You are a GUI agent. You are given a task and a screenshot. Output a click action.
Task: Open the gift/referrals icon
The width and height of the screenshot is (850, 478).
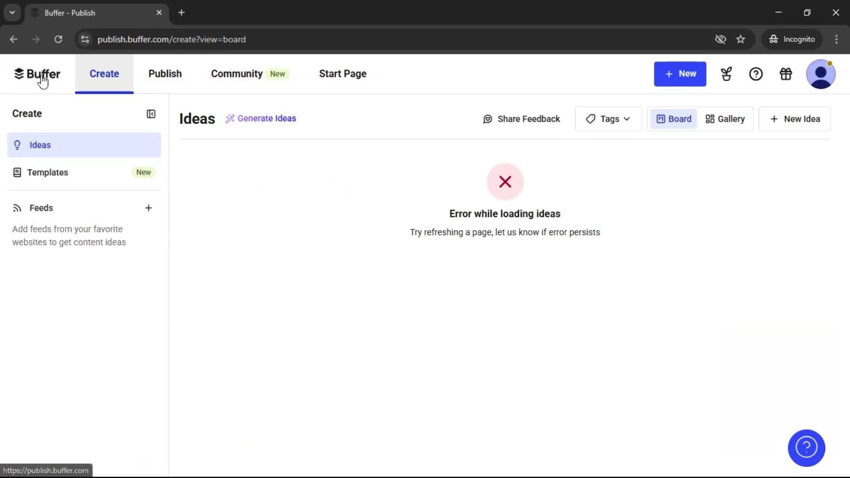(x=786, y=74)
